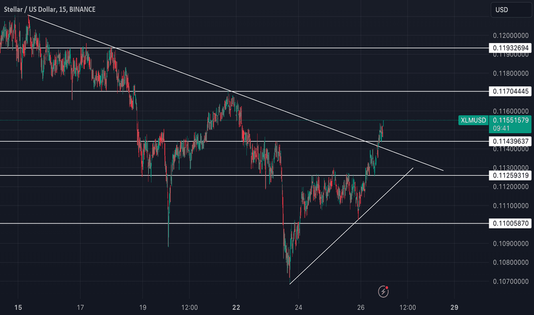Click the 0.11600000 price axis tick
Viewport: 534px width, 315px height.
click(x=511, y=111)
